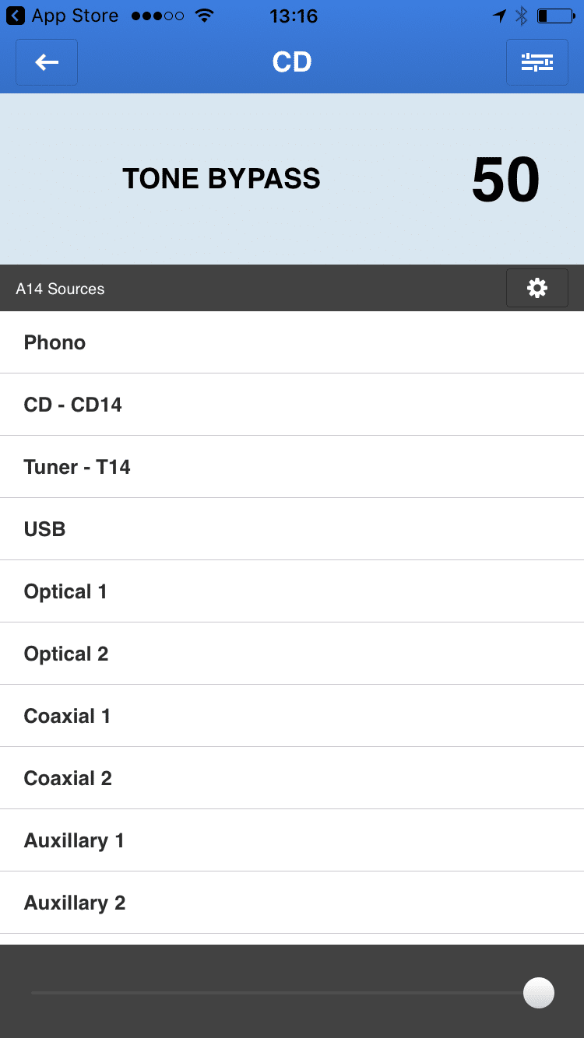Tap the Wi-Fi status icon
The image size is (584, 1038).
coord(204,16)
